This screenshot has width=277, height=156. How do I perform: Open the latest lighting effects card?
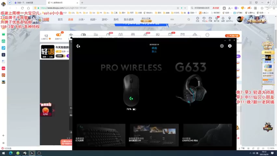point(101,135)
